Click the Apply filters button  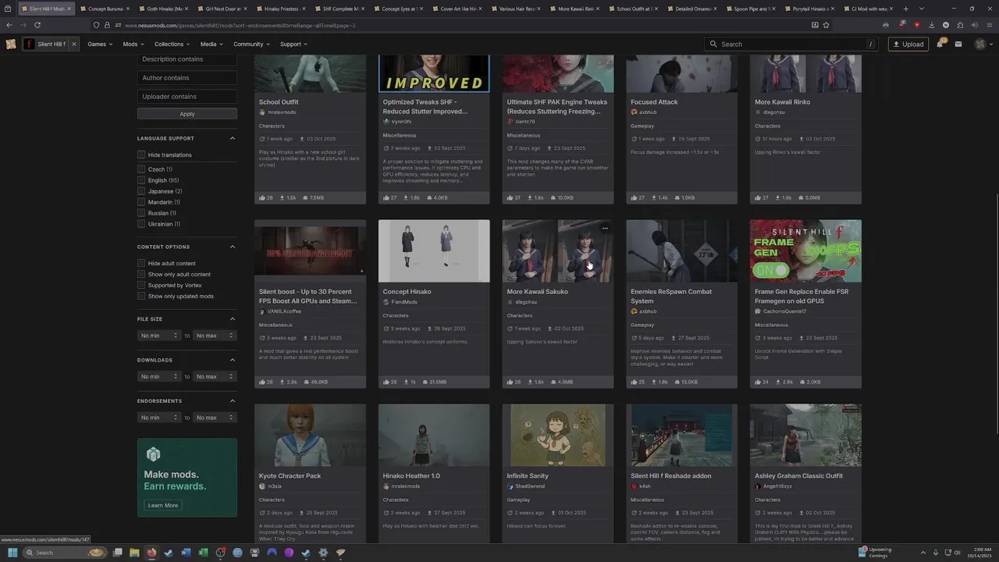click(x=187, y=114)
